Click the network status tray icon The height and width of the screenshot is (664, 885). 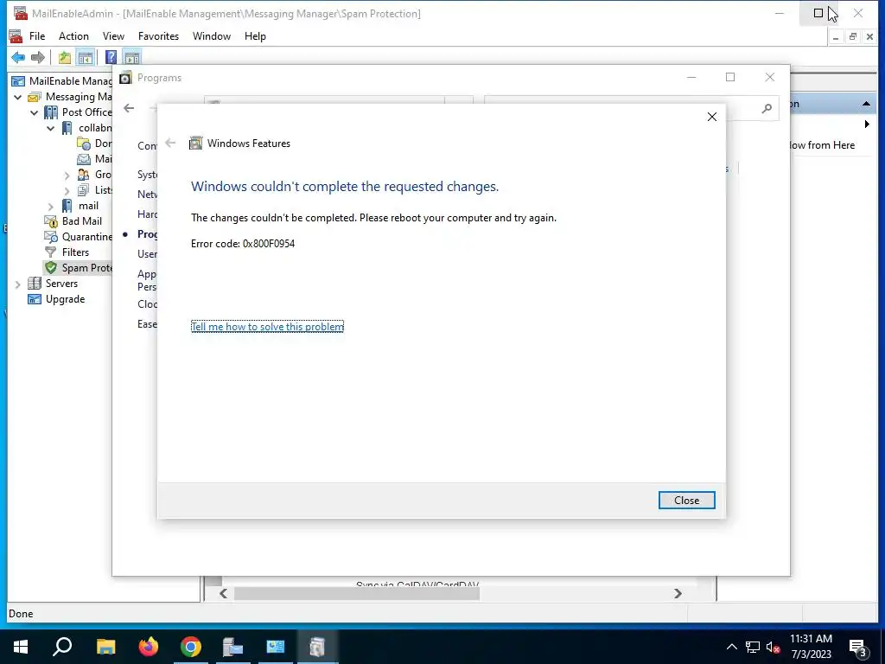click(753, 647)
